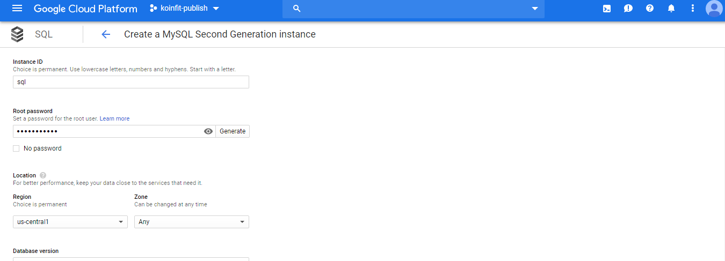Click the Instance ID label
This screenshot has width=725, height=261.
click(28, 62)
